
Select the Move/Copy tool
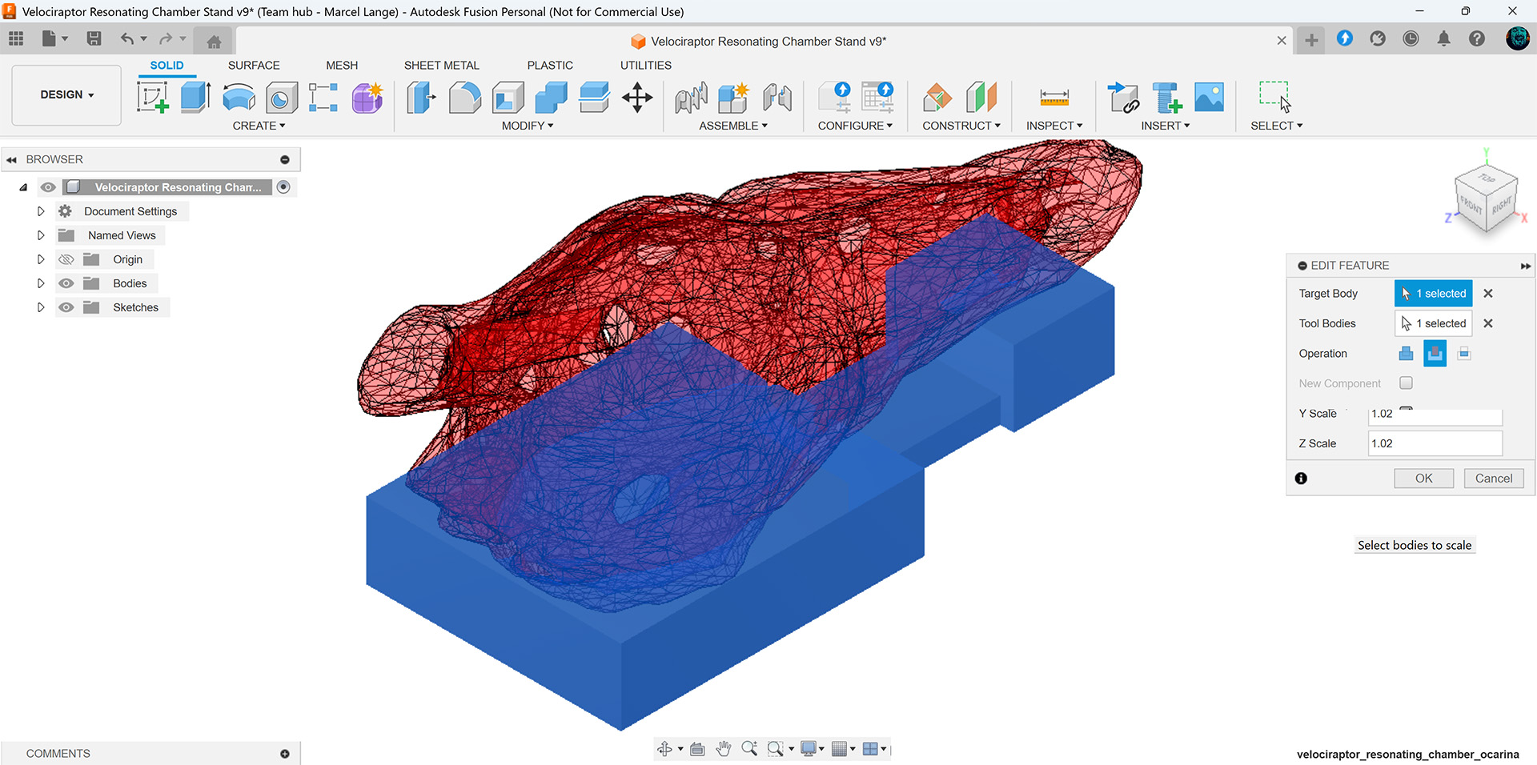[637, 98]
